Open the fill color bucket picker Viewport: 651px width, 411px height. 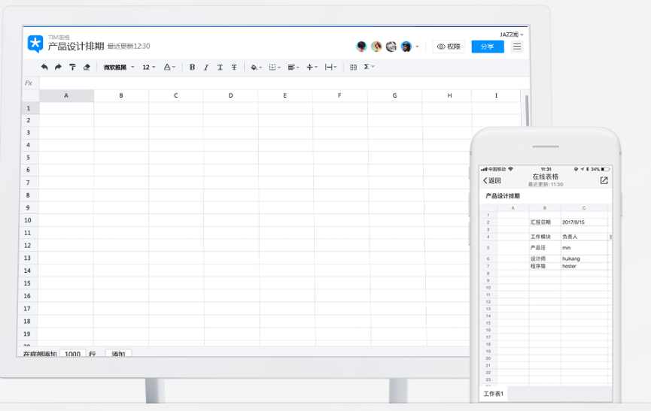click(256, 67)
